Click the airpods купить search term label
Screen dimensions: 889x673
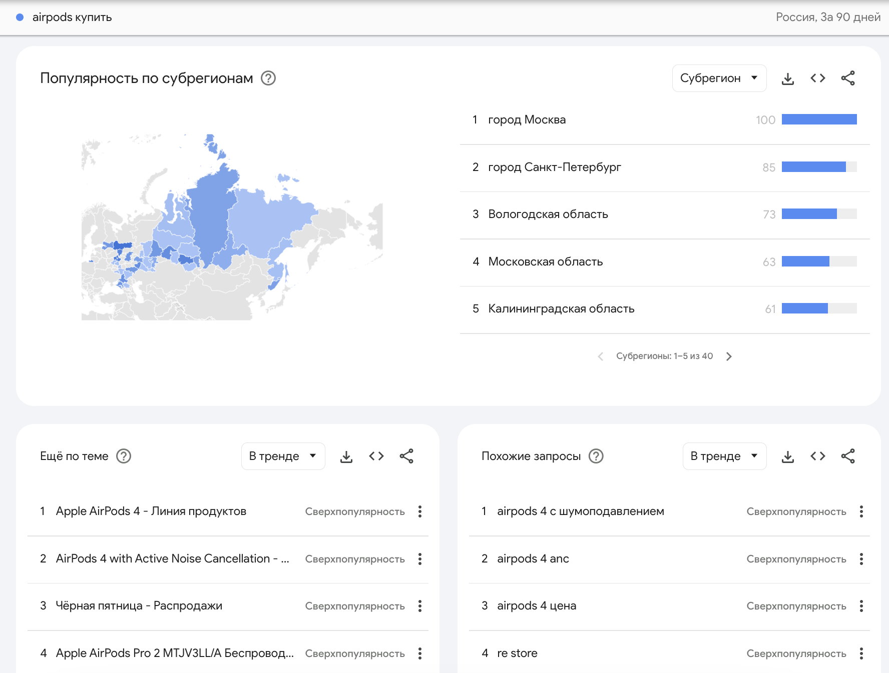tap(72, 17)
